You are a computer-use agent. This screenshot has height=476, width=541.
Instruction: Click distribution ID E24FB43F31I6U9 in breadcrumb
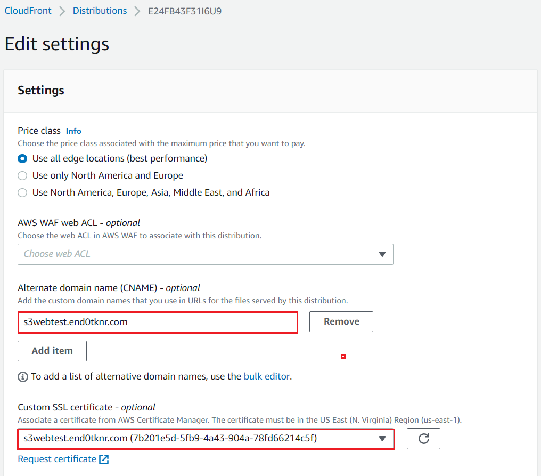click(184, 11)
